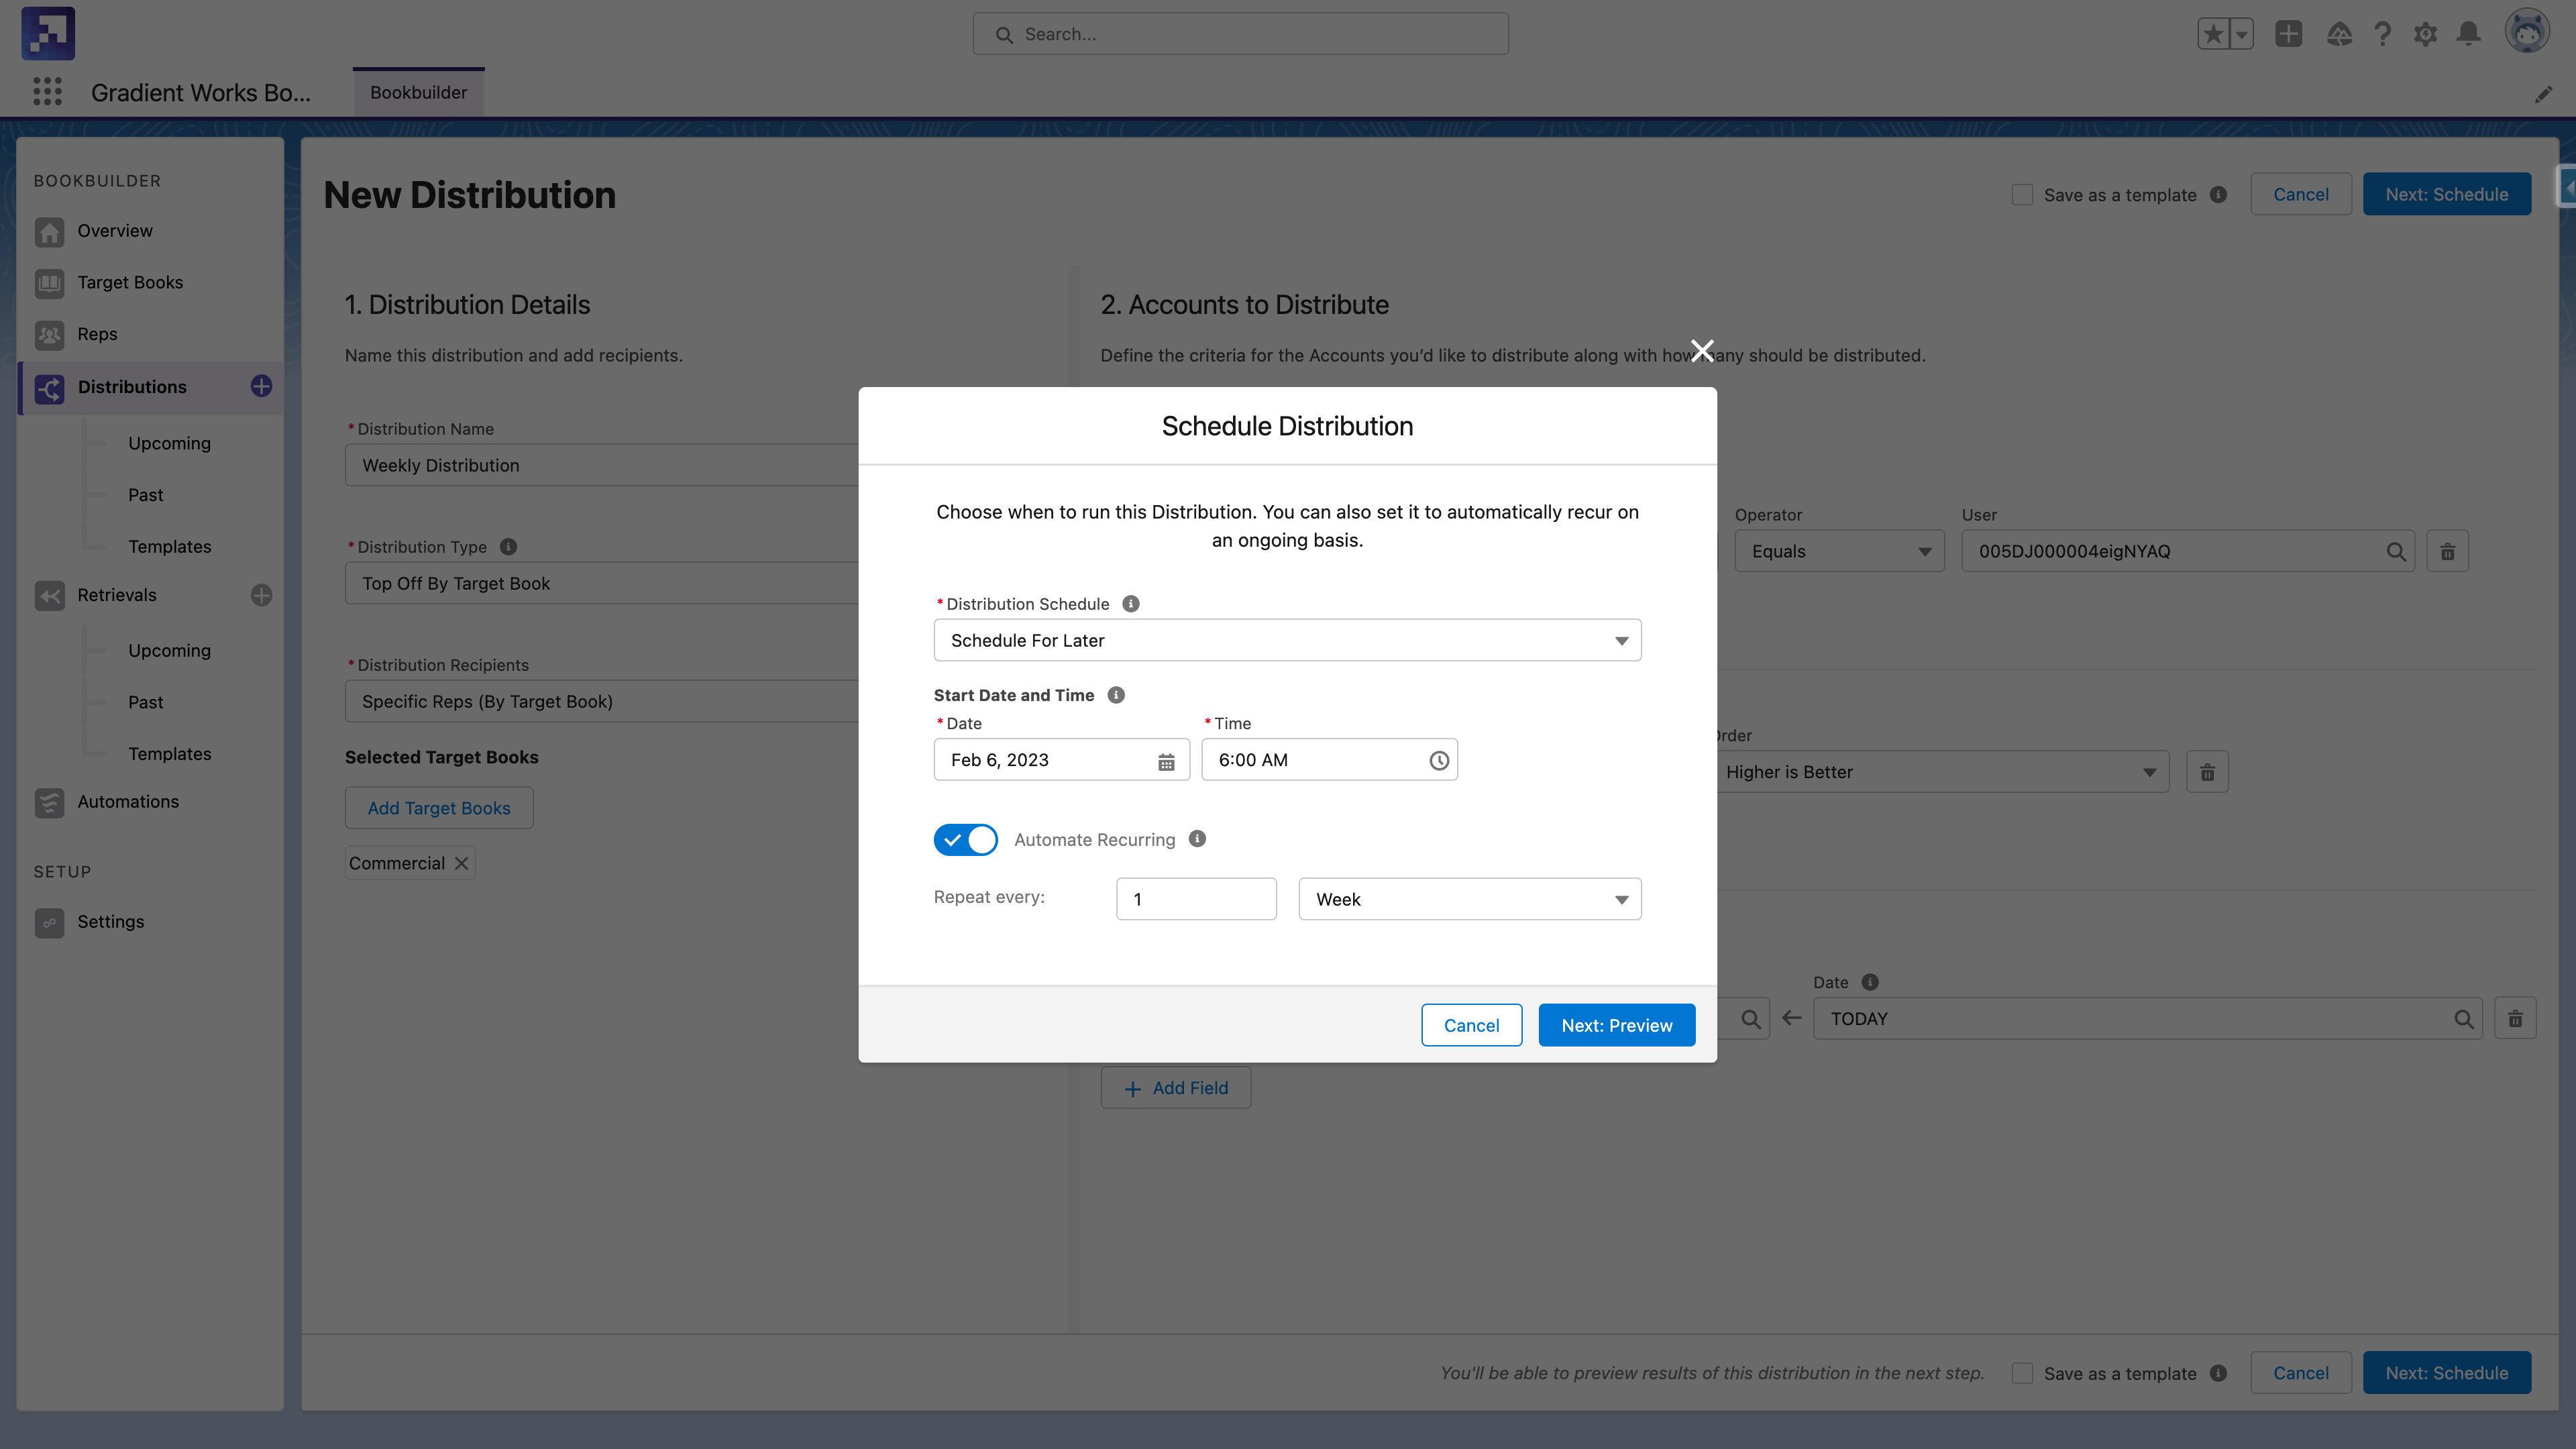The width and height of the screenshot is (2576, 1449).
Task: Click Cancel in the Schedule Distribution dialog
Action: click(x=1471, y=1025)
